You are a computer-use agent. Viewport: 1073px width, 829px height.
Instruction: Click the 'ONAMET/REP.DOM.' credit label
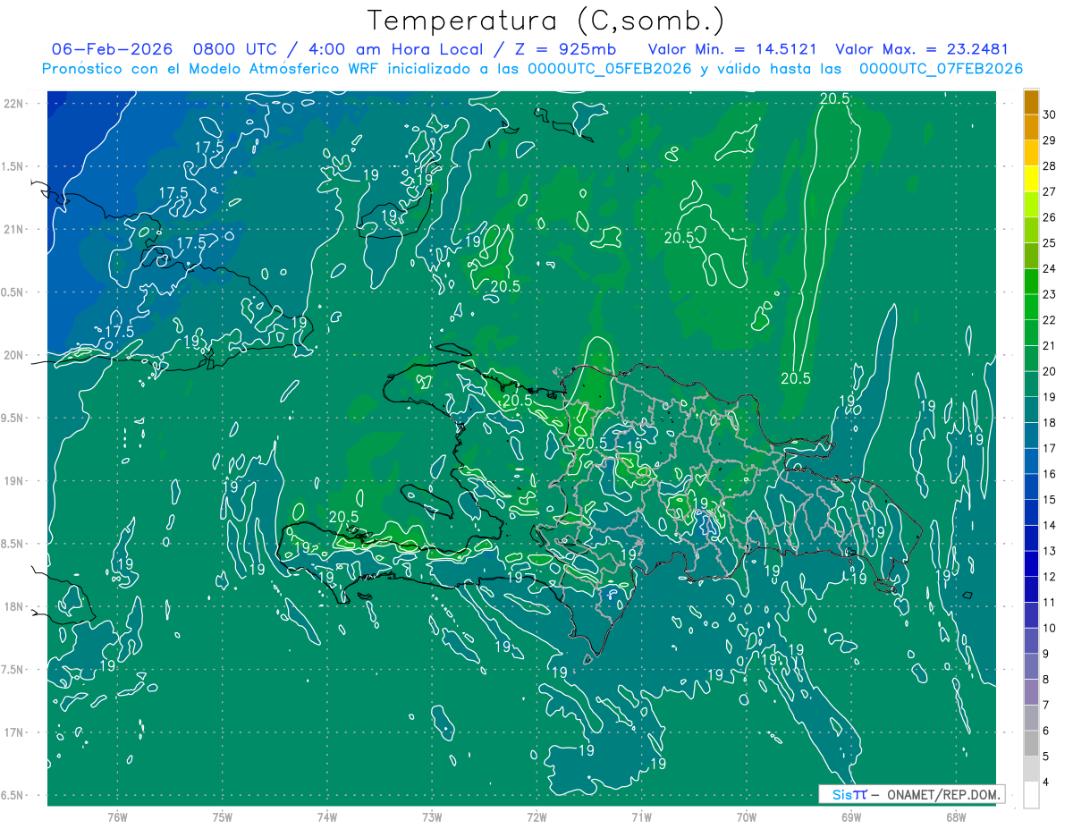point(943,794)
